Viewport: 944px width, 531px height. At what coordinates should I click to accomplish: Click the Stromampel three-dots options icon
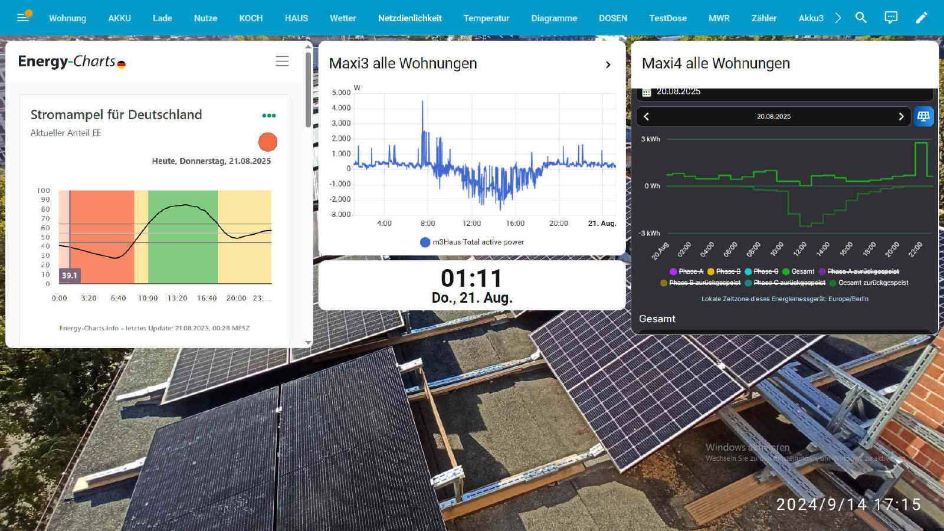pos(269,116)
